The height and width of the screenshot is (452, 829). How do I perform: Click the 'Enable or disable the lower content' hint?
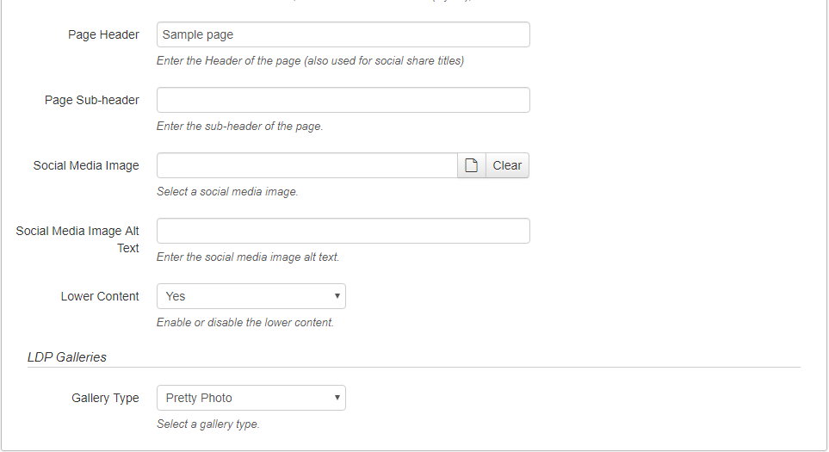coord(244,323)
